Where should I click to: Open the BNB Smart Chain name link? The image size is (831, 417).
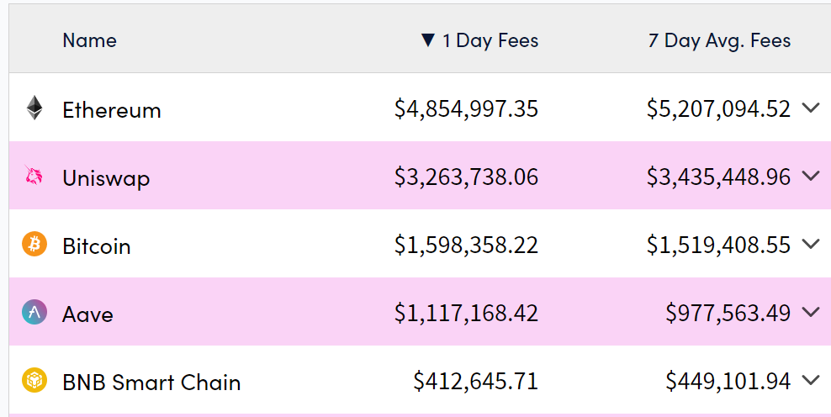[151, 383]
